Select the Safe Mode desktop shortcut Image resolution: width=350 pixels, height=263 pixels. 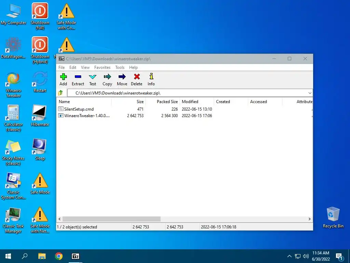coord(40,184)
